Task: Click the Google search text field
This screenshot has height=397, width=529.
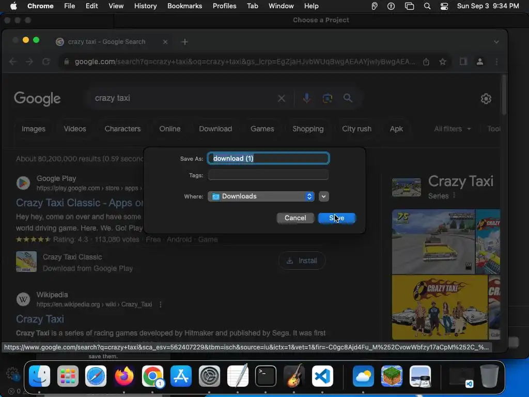Action: pos(182,98)
